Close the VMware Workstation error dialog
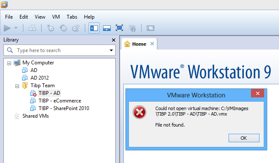The width and height of the screenshot is (279, 163). click(258, 93)
